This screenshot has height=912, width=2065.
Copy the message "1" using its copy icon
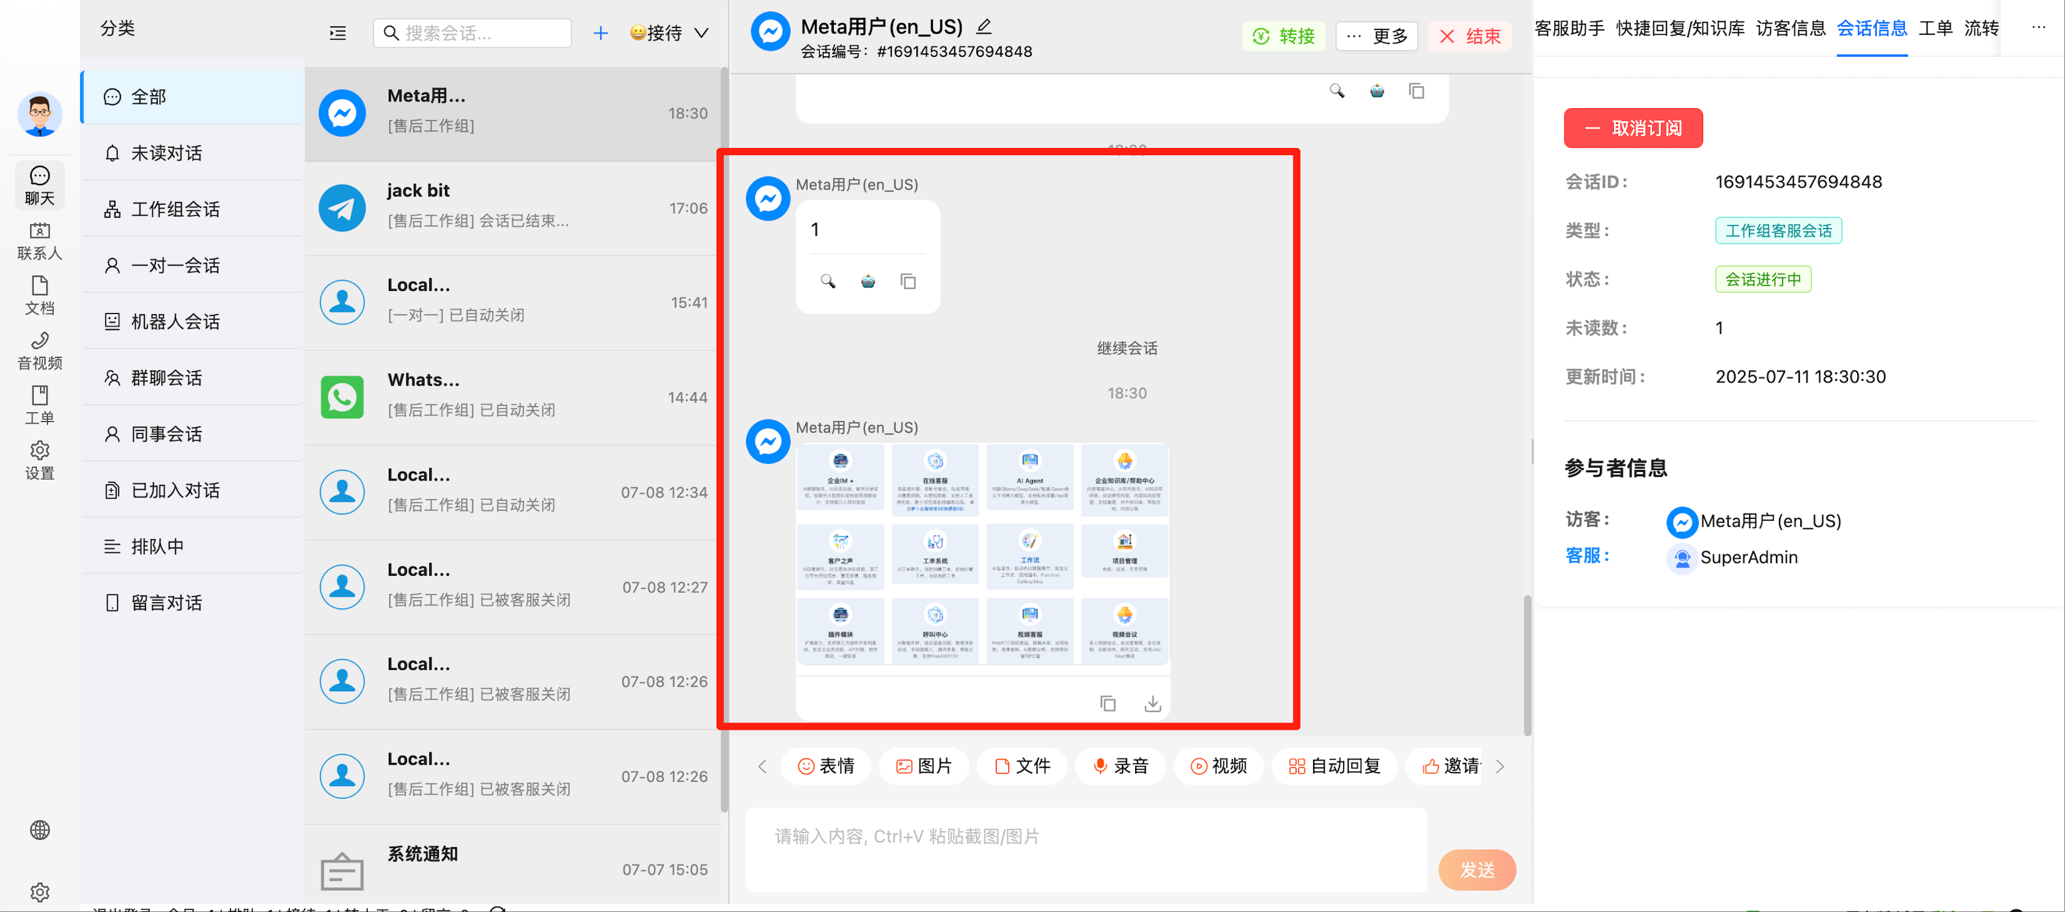tap(907, 281)
